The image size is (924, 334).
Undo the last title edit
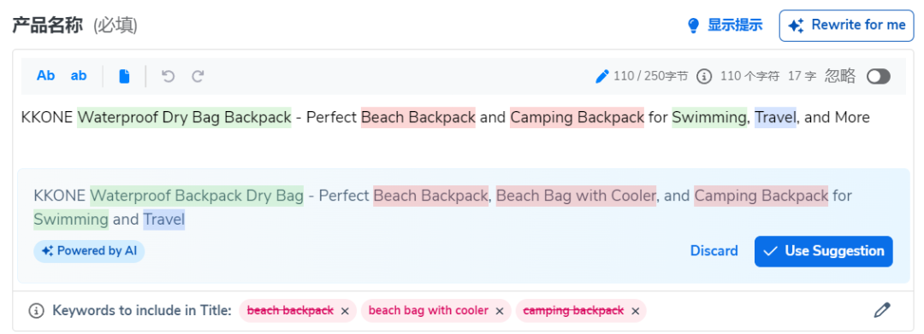click(169, 76)
